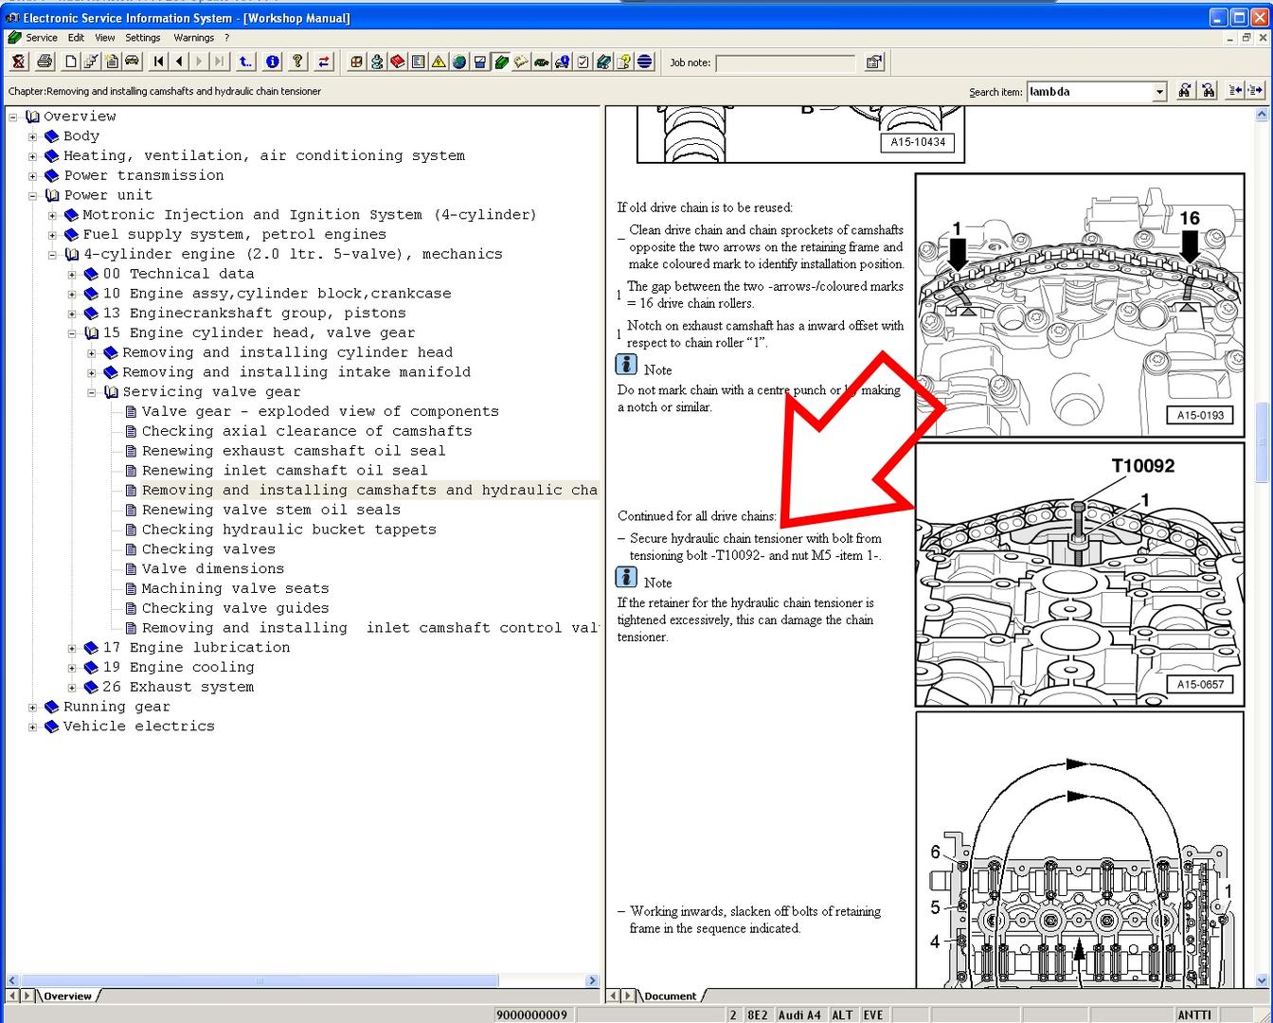1273x1023 pixels.
Task: Expand the 17 Engine lubrication node
Action: tap(72, 648)
